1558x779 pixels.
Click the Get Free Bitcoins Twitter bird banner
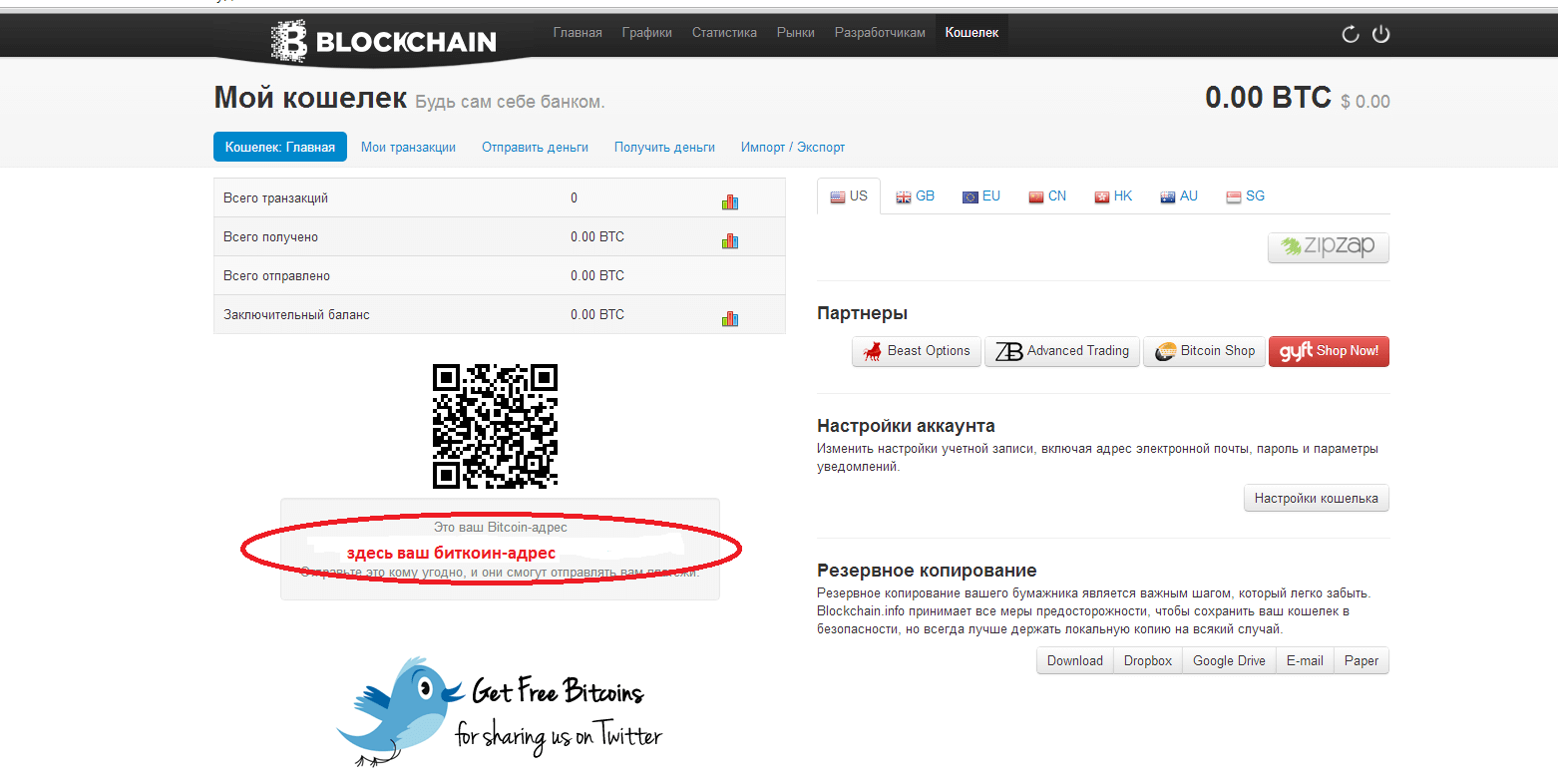500,710
